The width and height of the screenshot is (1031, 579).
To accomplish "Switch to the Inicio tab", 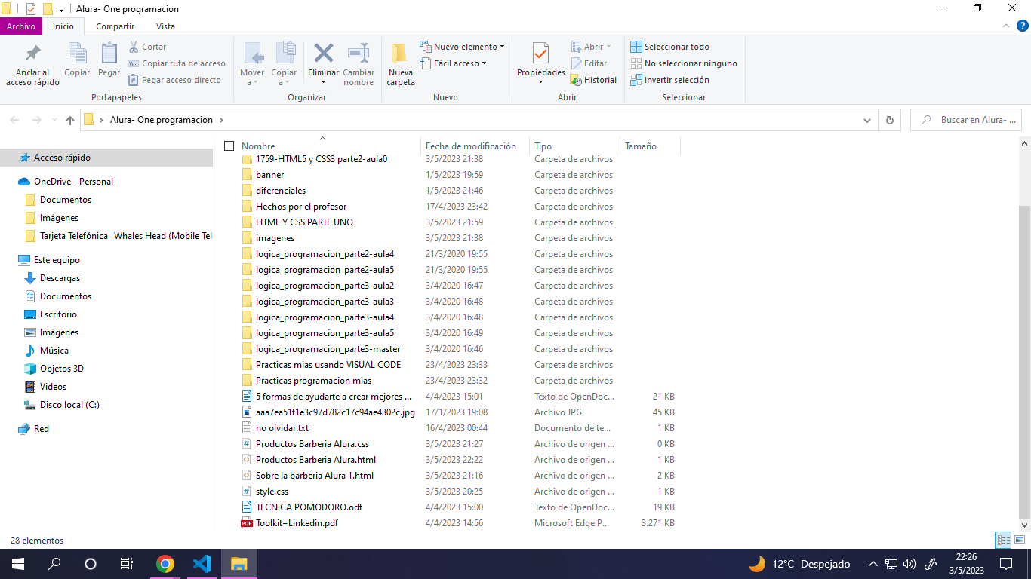I will point(63,26).
